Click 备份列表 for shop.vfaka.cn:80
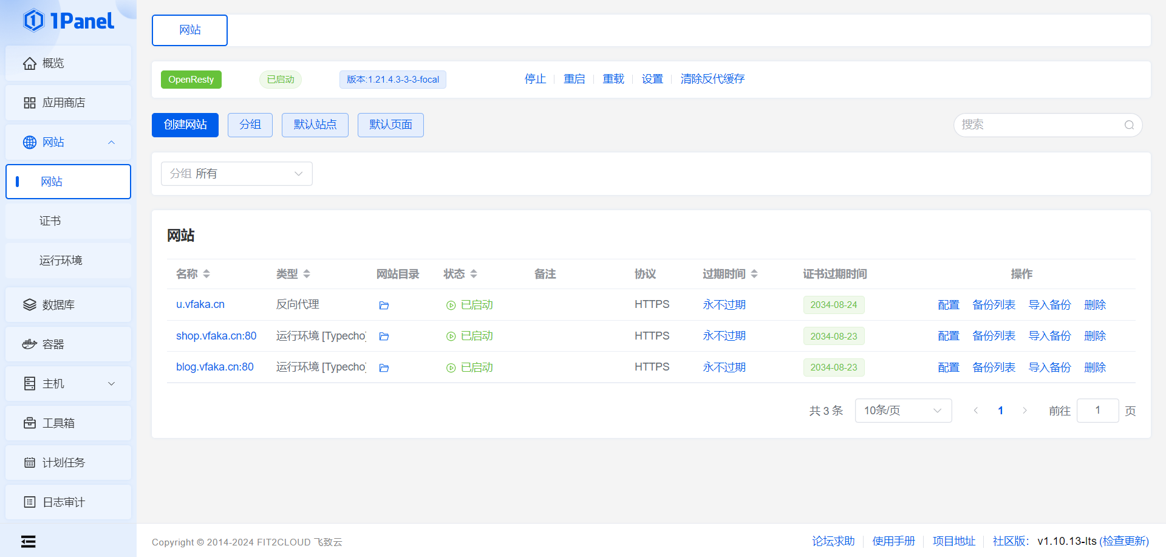This screenshot has width=1166, height=557. pyautogui.click(x=994, y=336)
